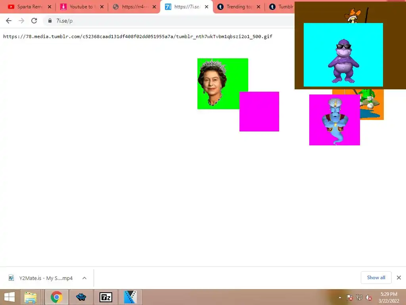Viewport: 406px width, 305px height.
Task: Click Show all downloads
Action: click(376, 278)
